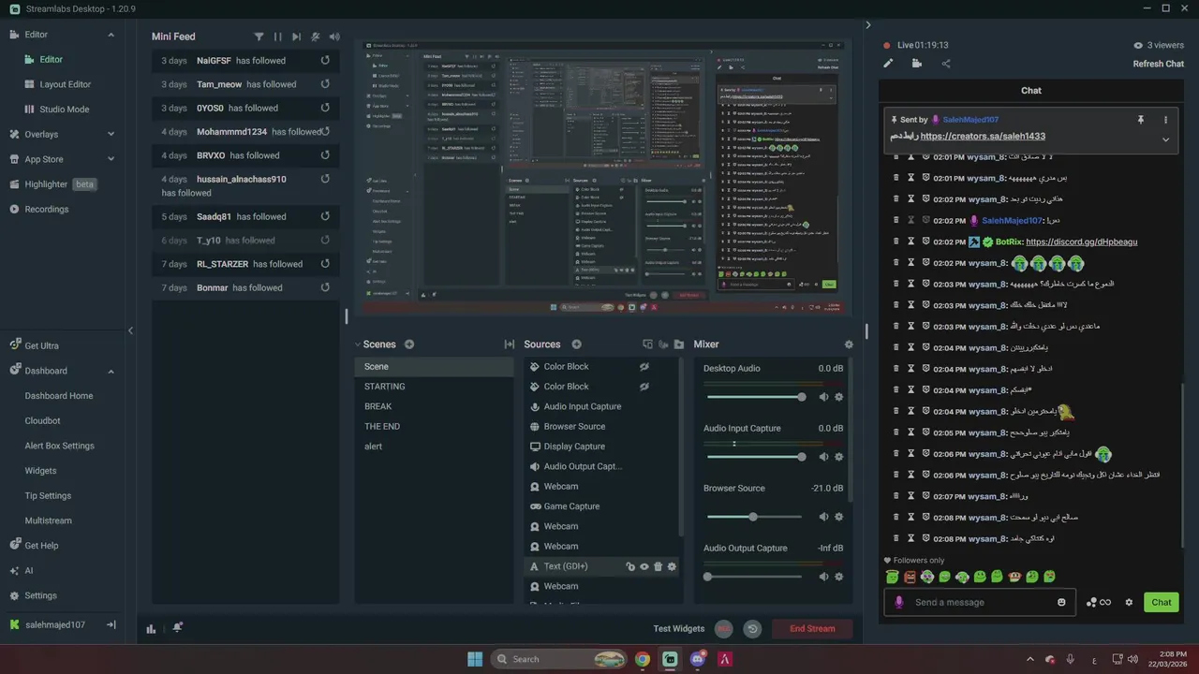The width and height of the screenshot is (1199, 674).
Task: Collapse the Editor sidebar section
Action: 111,35
